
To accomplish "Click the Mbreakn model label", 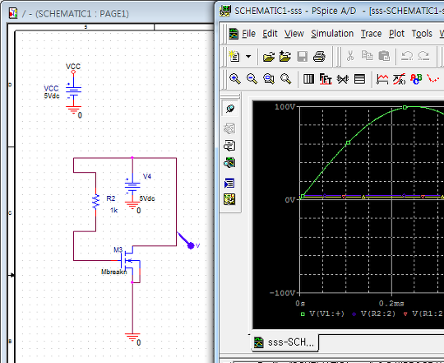I will [x=114, y=272].
